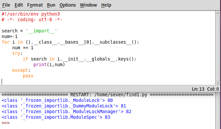This screenshot has height=129, width=221.
Task: Click the '_ModuleLockManager' 82 output line
Action: pos(66,112)
